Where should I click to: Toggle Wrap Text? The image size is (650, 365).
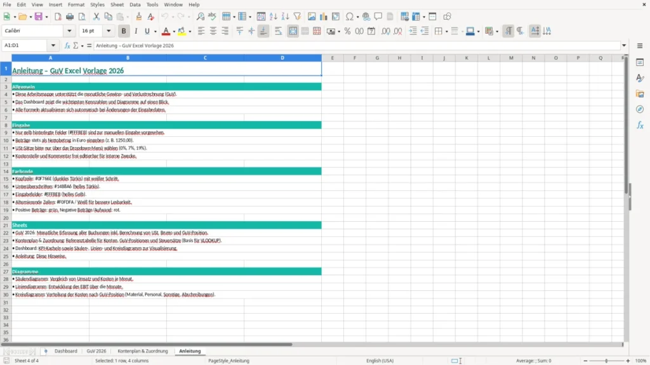pyautogui.click(x=279, y=31)
